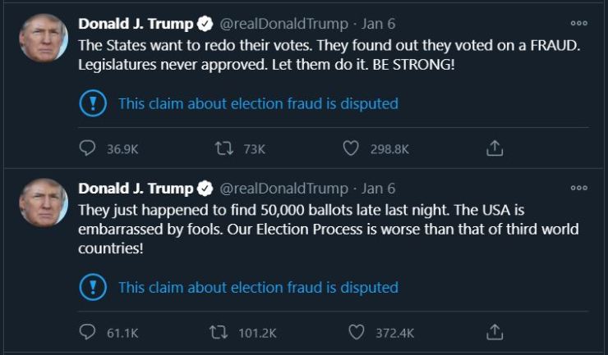Reply to the "50,000 ballots" tweet
The width and height of the screenshot is (608, 355).
pos(88,332)
